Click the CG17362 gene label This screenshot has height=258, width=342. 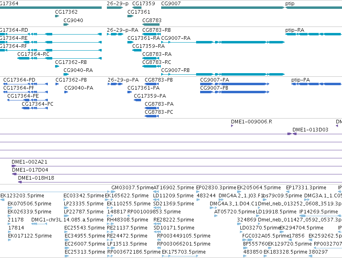coord(66,12)
